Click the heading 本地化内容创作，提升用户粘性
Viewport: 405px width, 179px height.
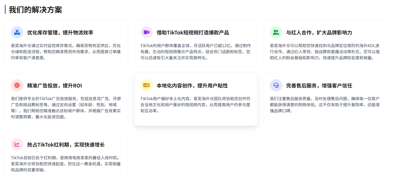[x=192, y=86]
